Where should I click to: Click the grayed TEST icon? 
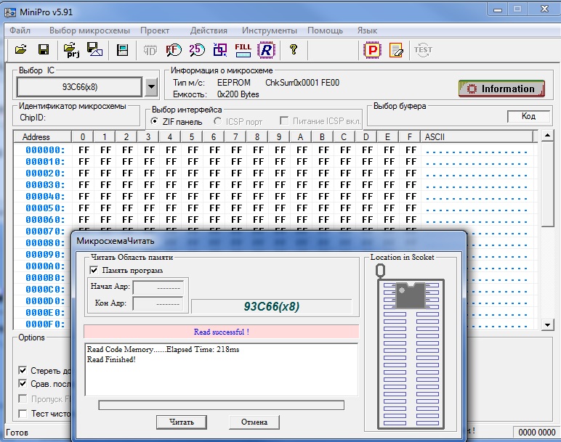[x=423, y=50]
